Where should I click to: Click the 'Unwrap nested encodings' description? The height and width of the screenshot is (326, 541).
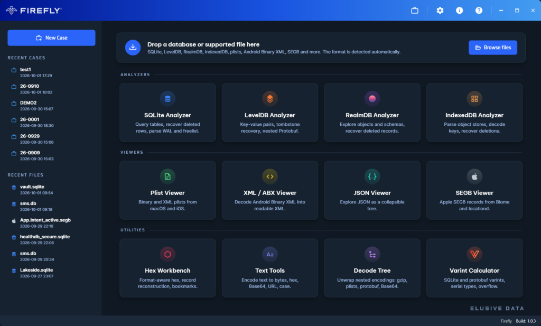(372, 283)
